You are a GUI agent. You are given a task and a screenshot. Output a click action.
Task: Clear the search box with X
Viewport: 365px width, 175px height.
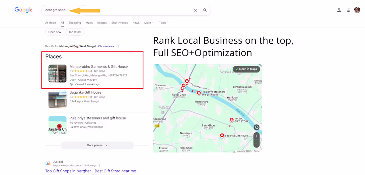point(195,10)
